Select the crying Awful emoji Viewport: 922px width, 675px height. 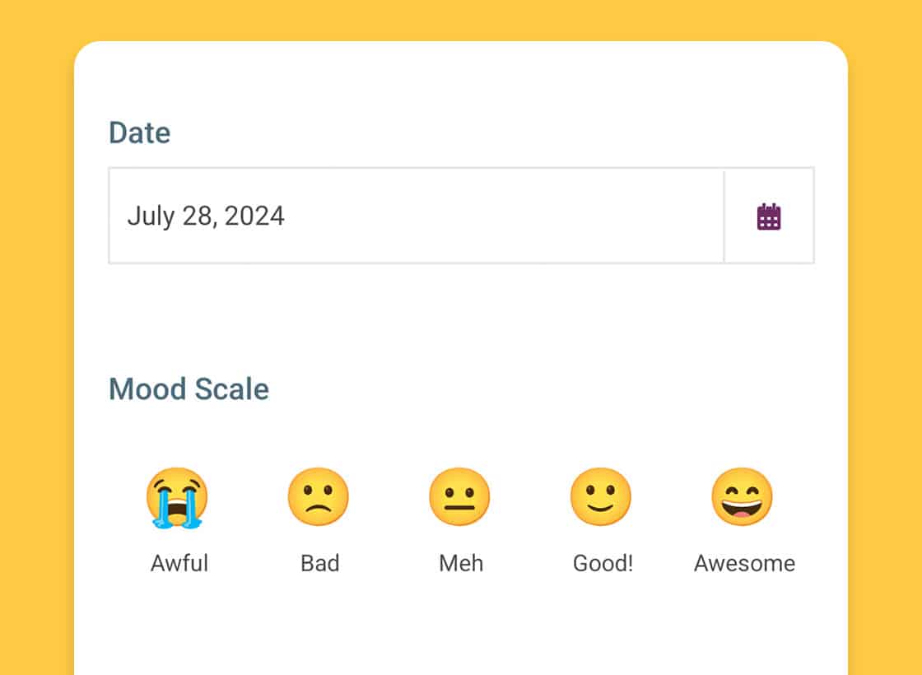coord(177,497)
